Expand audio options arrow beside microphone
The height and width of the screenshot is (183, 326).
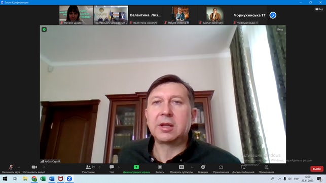tap(19, 167)
